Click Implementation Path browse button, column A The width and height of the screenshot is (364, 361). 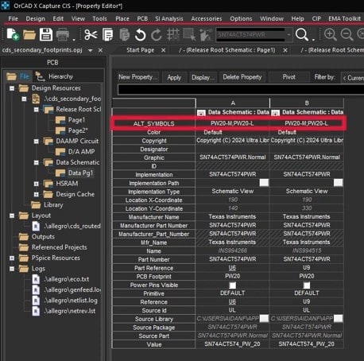point(264,183)
